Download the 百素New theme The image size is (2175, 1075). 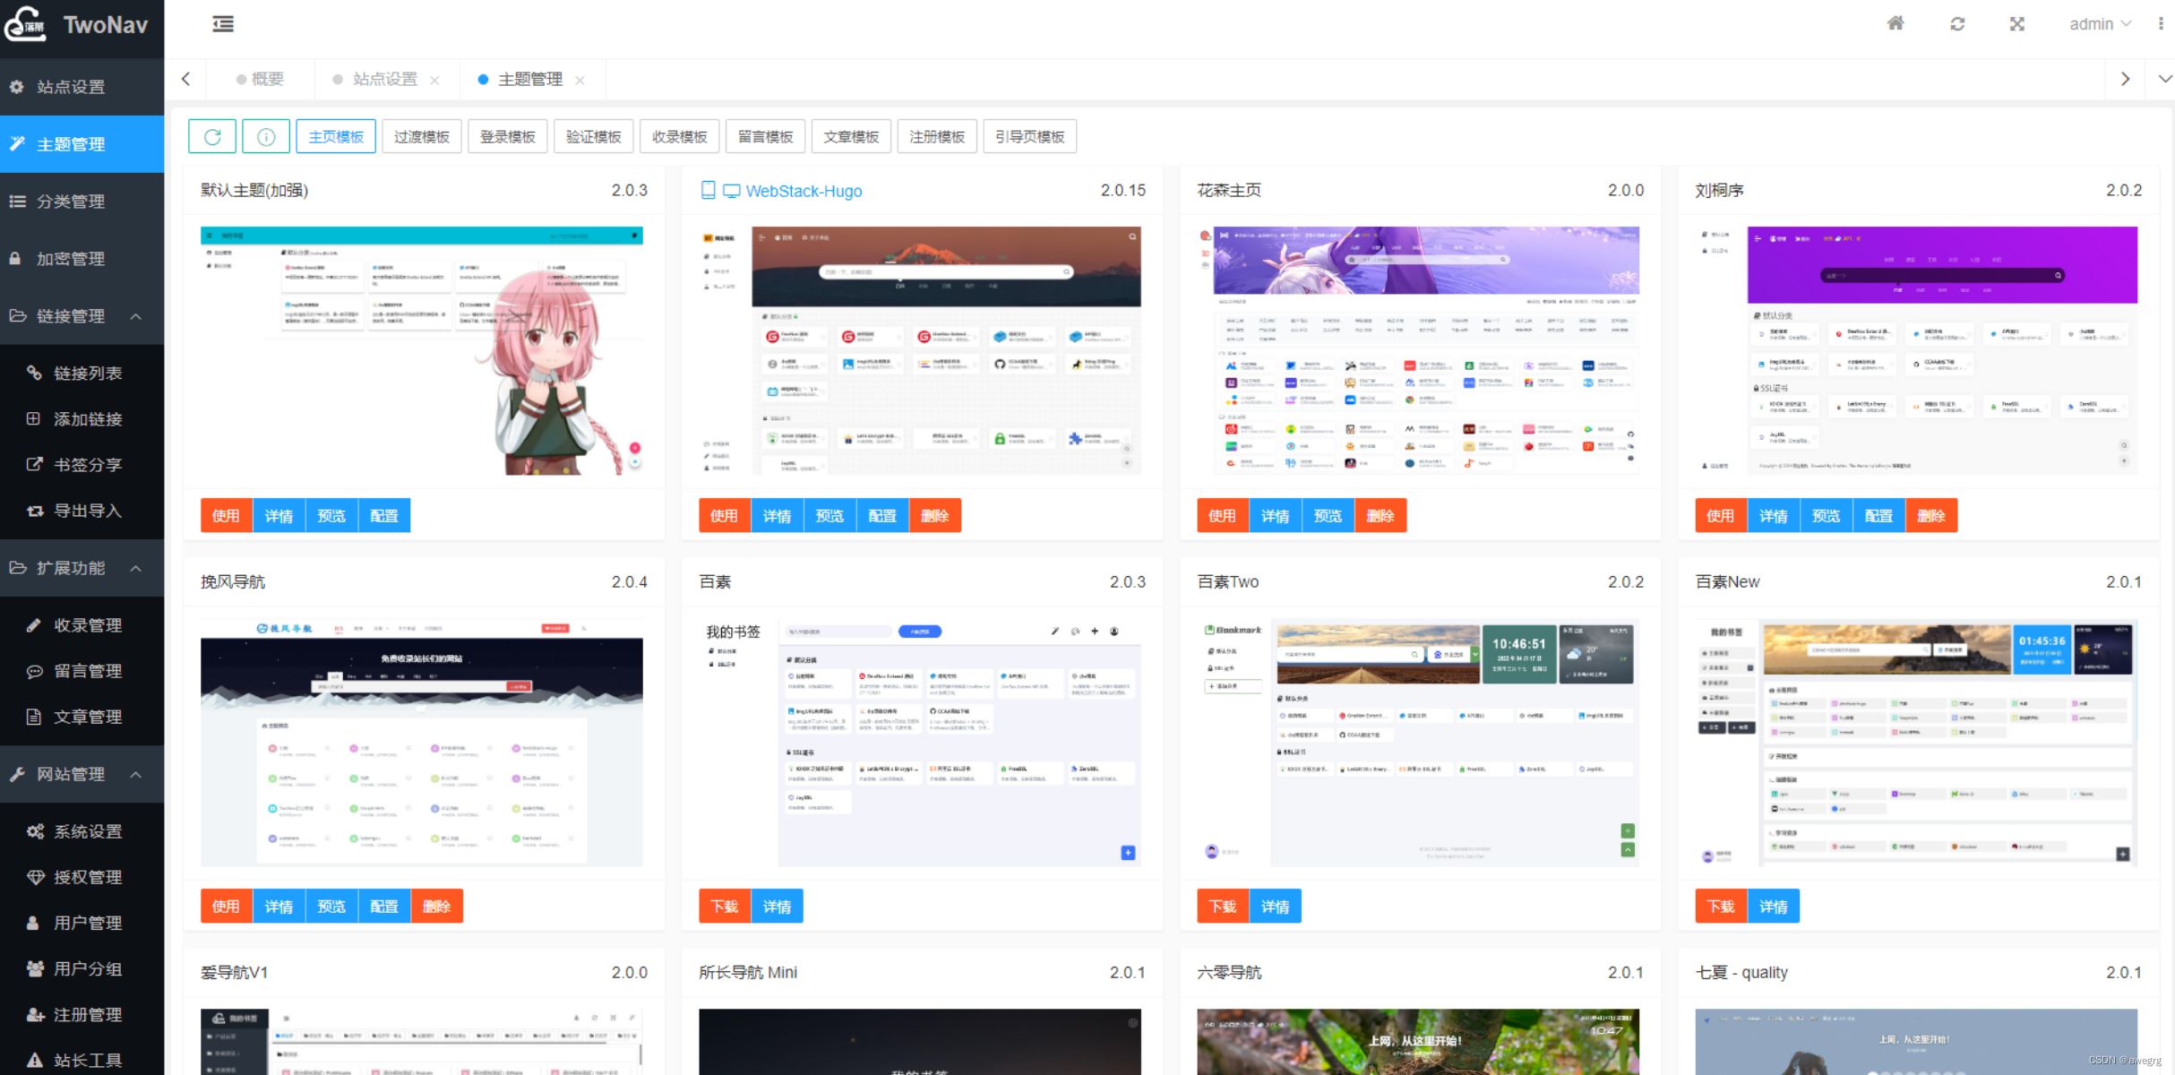point(1720,906)
